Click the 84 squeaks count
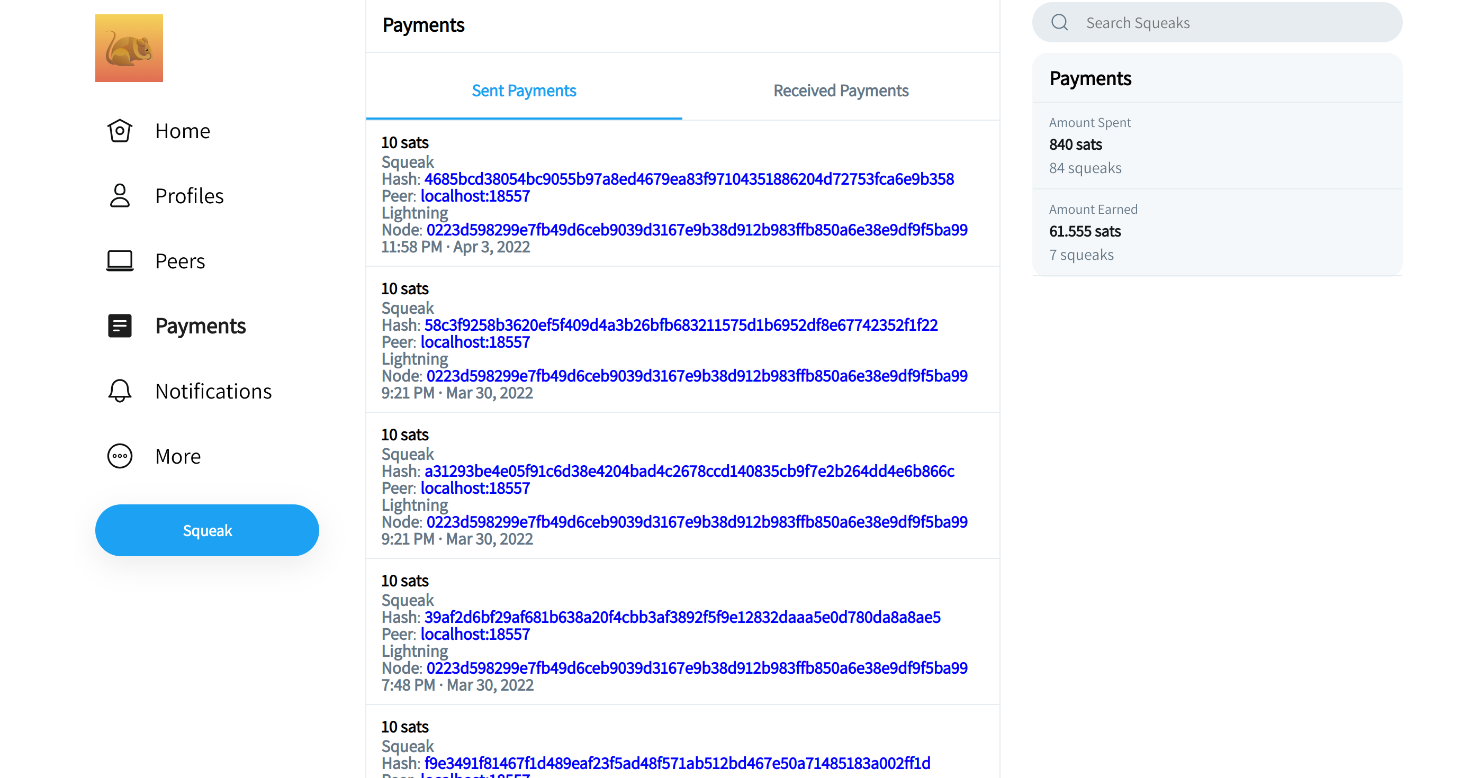This screenshot has height=778, width=1478. (x=1085, y=168)
